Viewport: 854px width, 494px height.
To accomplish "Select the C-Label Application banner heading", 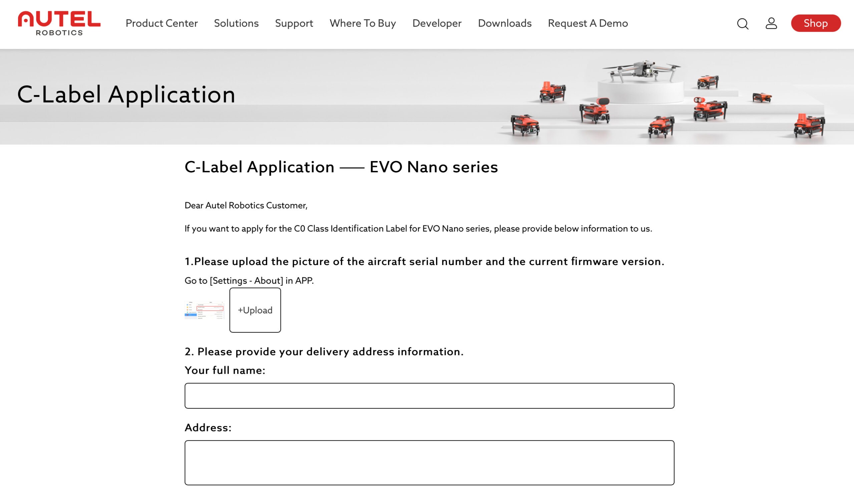I will point(126,94).
